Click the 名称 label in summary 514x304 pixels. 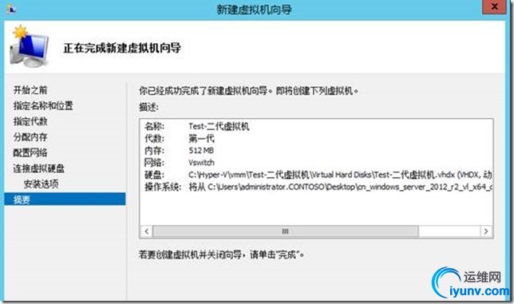(154, 126)
